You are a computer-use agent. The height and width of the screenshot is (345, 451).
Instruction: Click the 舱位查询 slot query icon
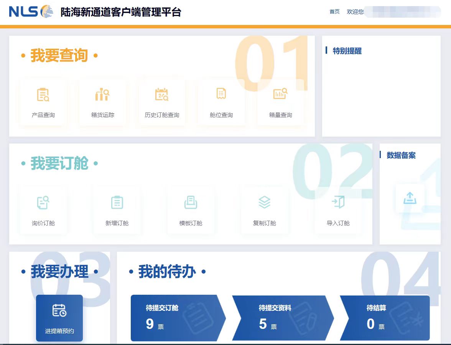(x=221, y=102)
